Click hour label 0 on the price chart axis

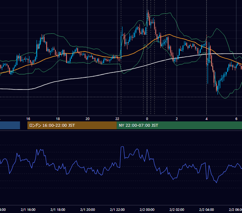(x=147, y=119)
